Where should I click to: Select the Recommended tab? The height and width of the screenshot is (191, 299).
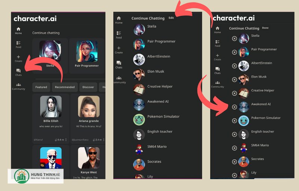click(65, 87)
